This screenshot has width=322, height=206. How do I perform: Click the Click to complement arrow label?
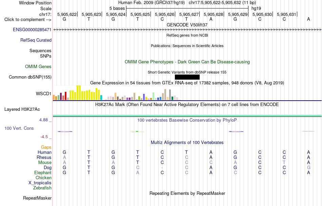click(x=28, y=20)
